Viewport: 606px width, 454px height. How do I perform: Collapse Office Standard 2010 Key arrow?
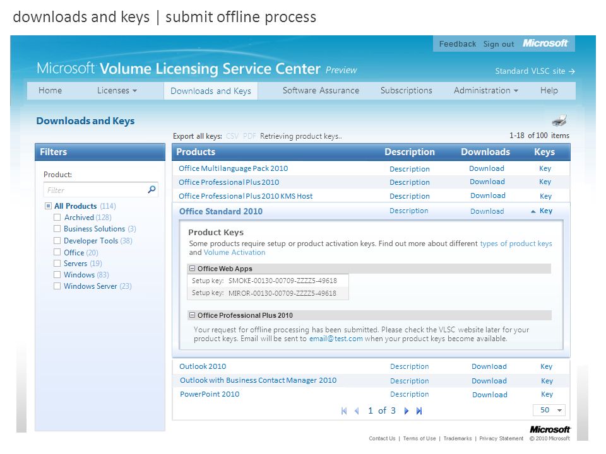point(533,211)
